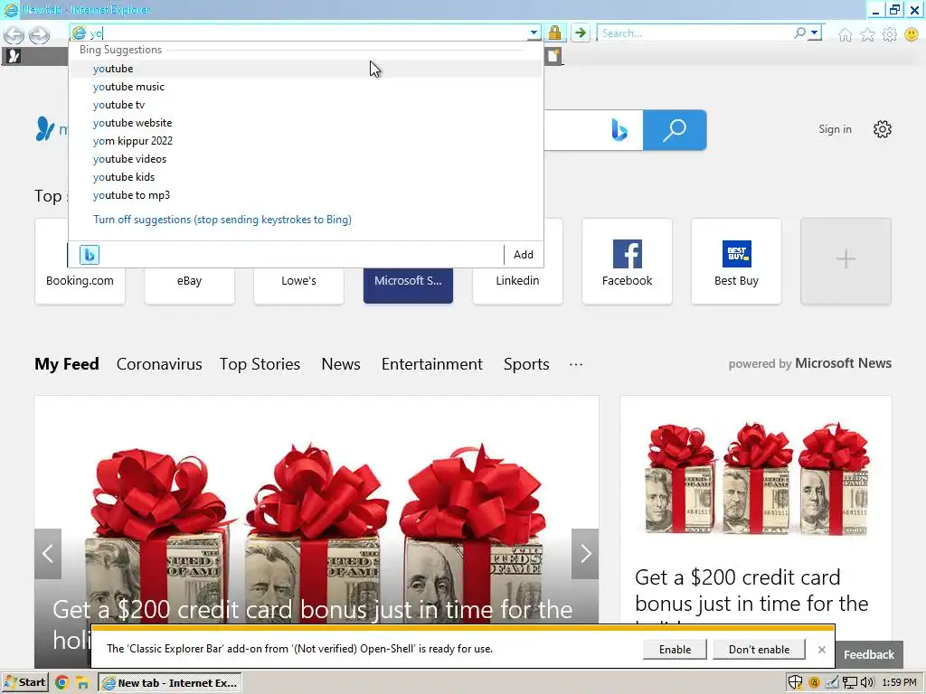Image resolution: width=926 pixels, height=694 pixels.
Task: Select the "youtube to mp3" suggestion
Action: (x=306, y=195)
